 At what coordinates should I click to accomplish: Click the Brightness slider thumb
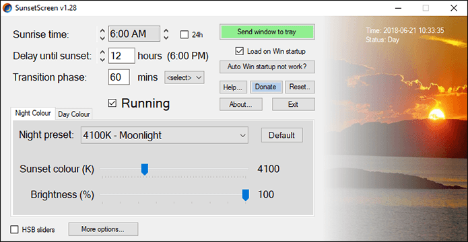coord(245,195)
